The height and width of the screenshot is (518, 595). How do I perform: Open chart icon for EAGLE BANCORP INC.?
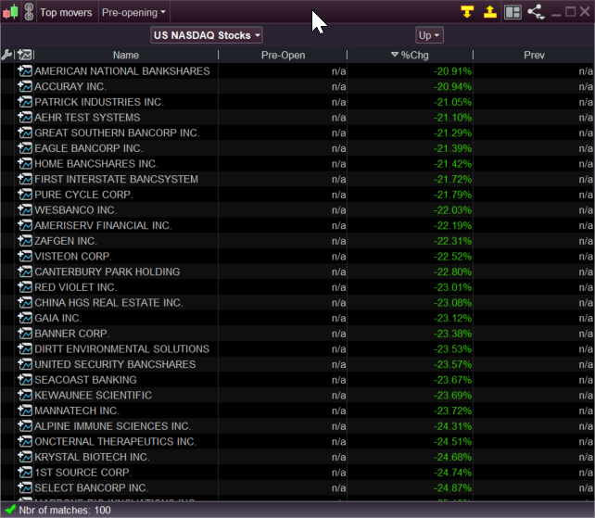tap(25, 148)
